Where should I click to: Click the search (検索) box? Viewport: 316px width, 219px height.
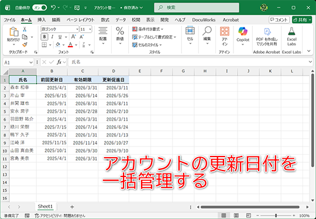click(x=197, y=8)
